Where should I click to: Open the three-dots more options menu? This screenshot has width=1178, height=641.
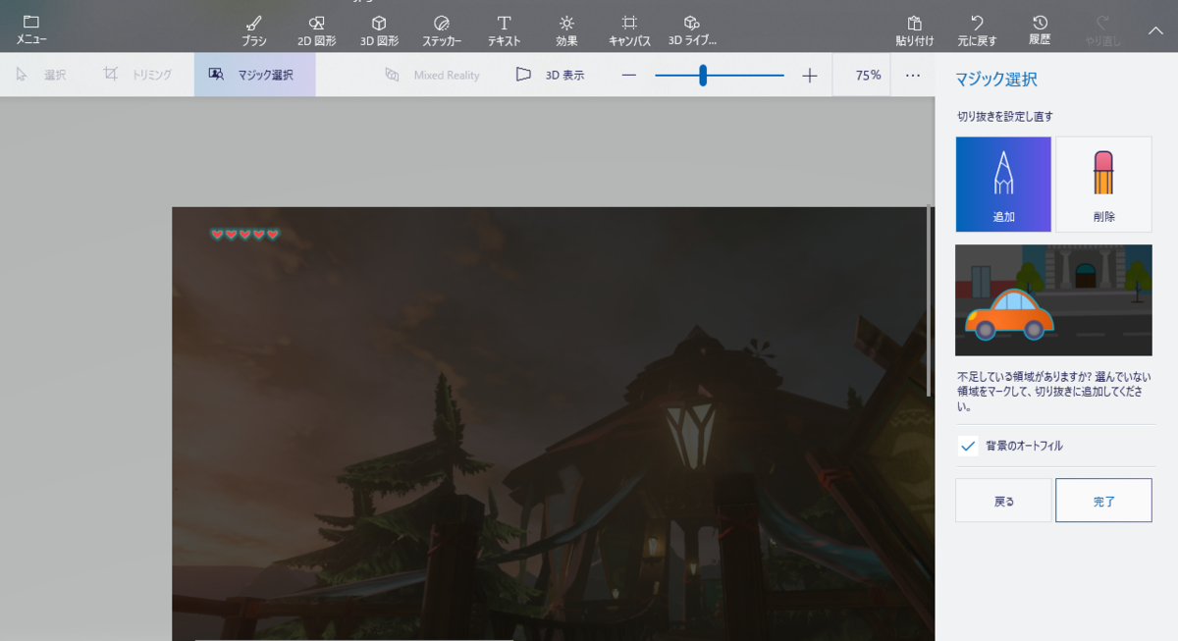913,75
